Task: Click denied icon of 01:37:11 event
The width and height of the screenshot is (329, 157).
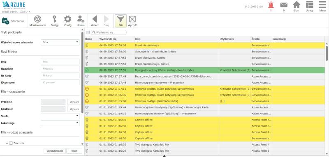Action: tap(87, 89)
